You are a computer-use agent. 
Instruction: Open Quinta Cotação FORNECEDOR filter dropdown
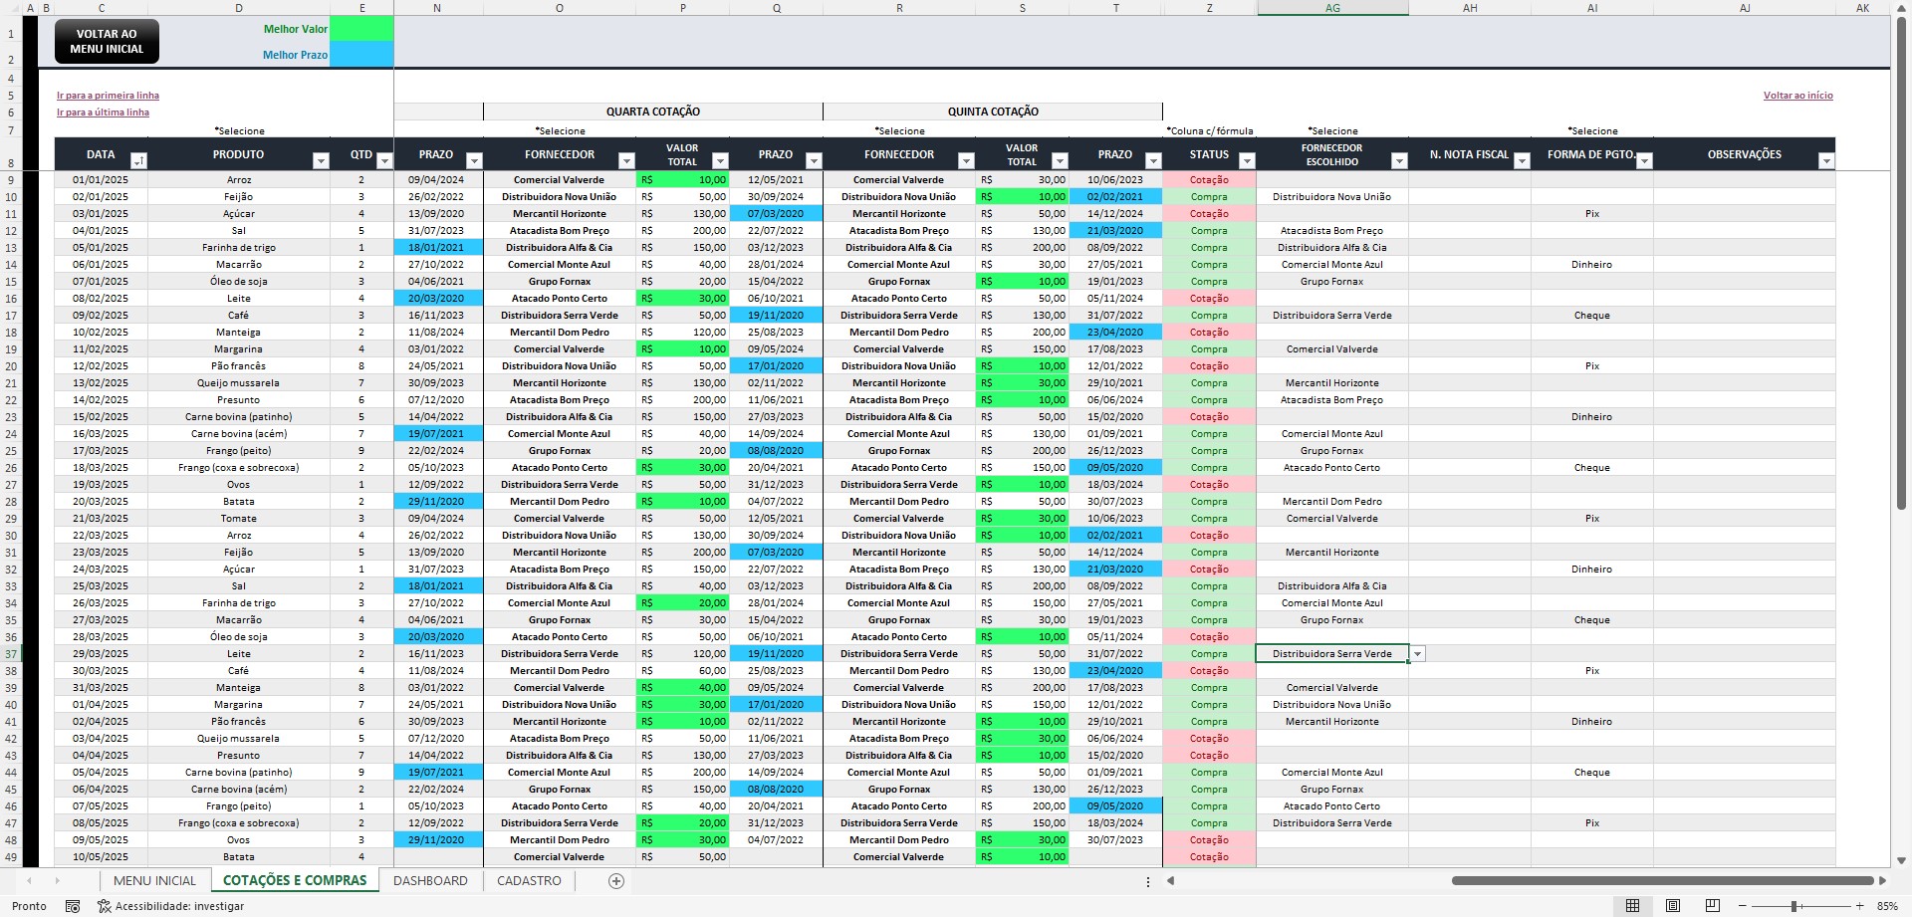point(966,161)
